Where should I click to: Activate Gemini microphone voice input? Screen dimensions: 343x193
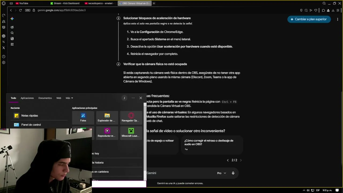coord(233,173)
